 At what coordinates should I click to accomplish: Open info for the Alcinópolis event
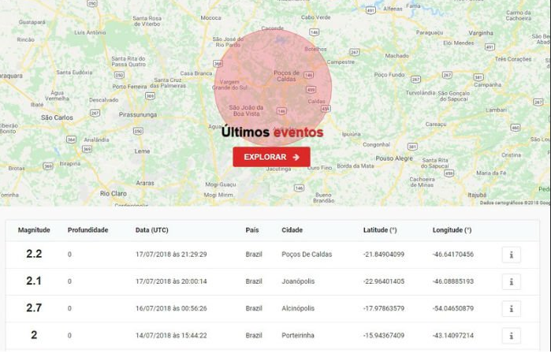pos(511,308)
